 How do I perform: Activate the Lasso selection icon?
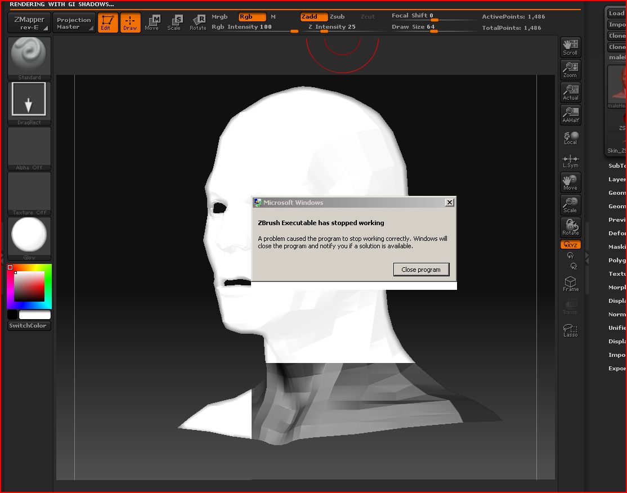pos(571,330)
